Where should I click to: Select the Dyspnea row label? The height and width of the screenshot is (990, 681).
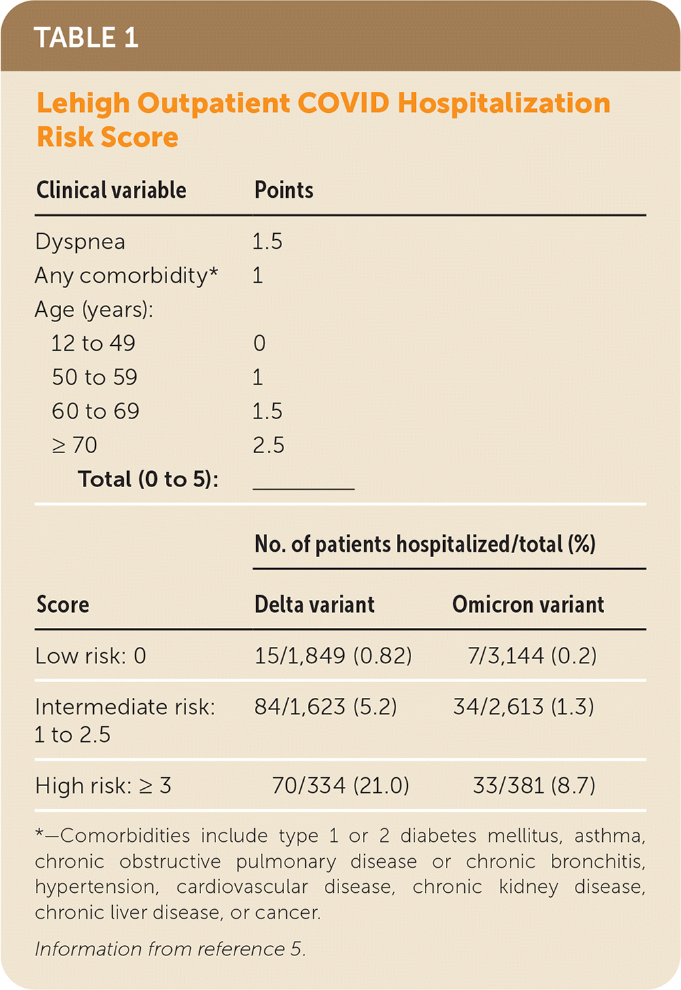point(80,242)
